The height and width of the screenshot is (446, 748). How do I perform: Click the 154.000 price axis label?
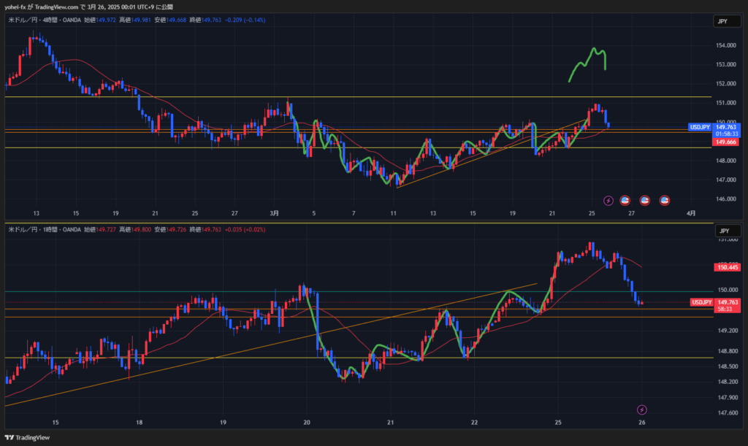pyautogui.click(x=725, y=46)
